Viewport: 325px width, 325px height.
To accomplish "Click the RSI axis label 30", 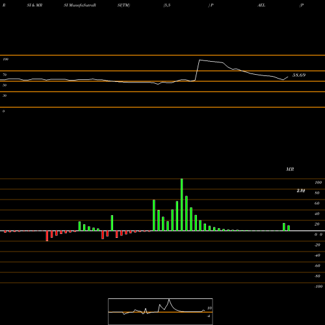I will point(5,96).
